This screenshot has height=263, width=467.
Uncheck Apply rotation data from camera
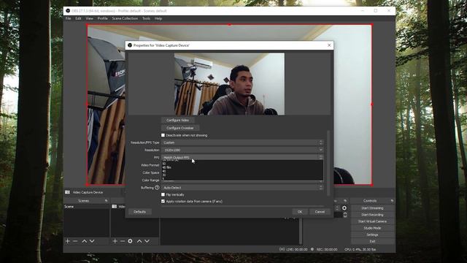(163, 202)
